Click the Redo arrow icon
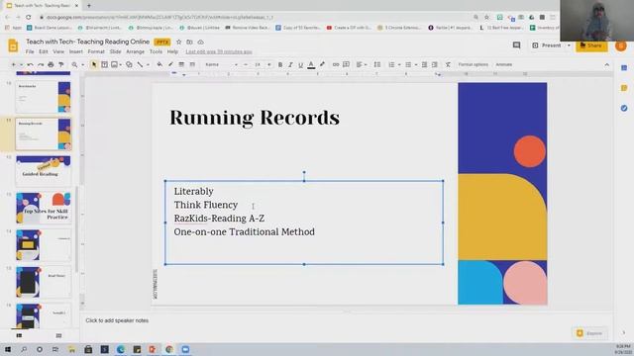This screenshot has height=356, width=634. pos(41,64)
